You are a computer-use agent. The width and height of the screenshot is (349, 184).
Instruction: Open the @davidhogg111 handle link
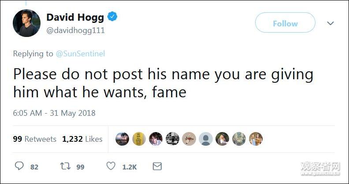point(75,31)
